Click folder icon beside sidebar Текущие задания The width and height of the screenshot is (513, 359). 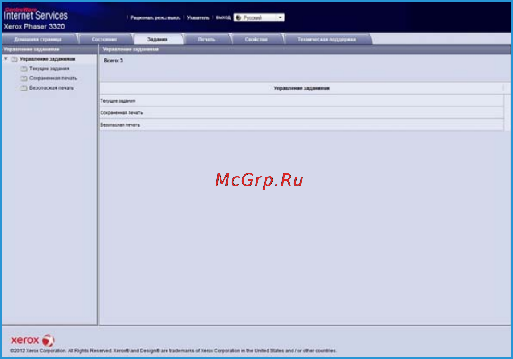pyautogui.click(x=24, y=69)
